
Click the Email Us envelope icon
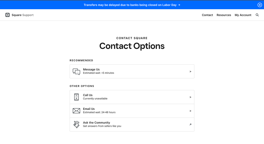coord(76,111)
